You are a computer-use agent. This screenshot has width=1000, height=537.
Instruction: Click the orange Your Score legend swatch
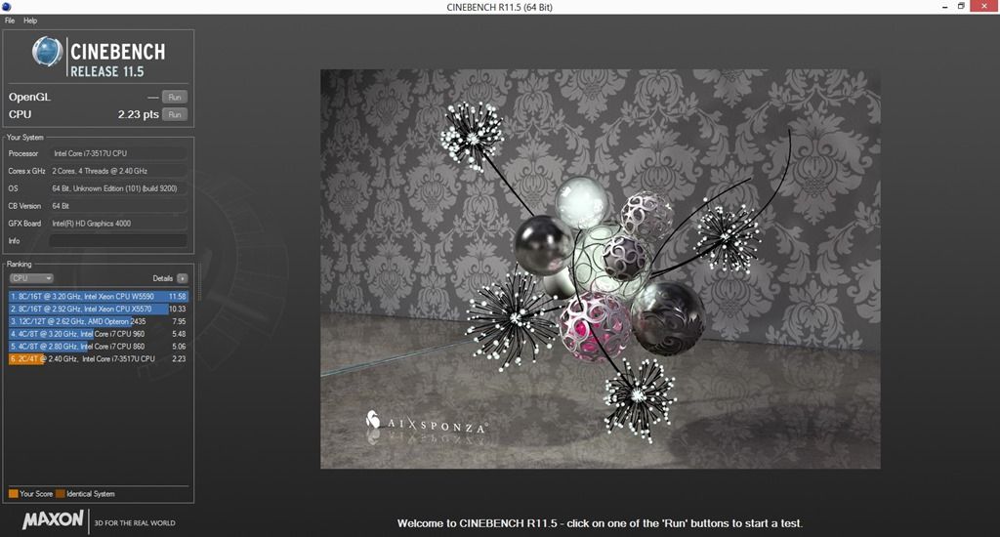(x=13, y=494)
